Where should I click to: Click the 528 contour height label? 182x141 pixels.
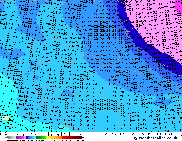(x=155, y=60)
